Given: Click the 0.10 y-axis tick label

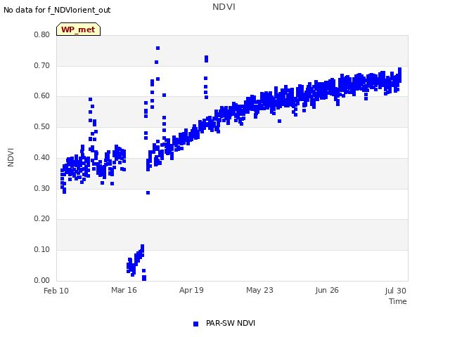Looking at the screenshot, I should point(42,250).
